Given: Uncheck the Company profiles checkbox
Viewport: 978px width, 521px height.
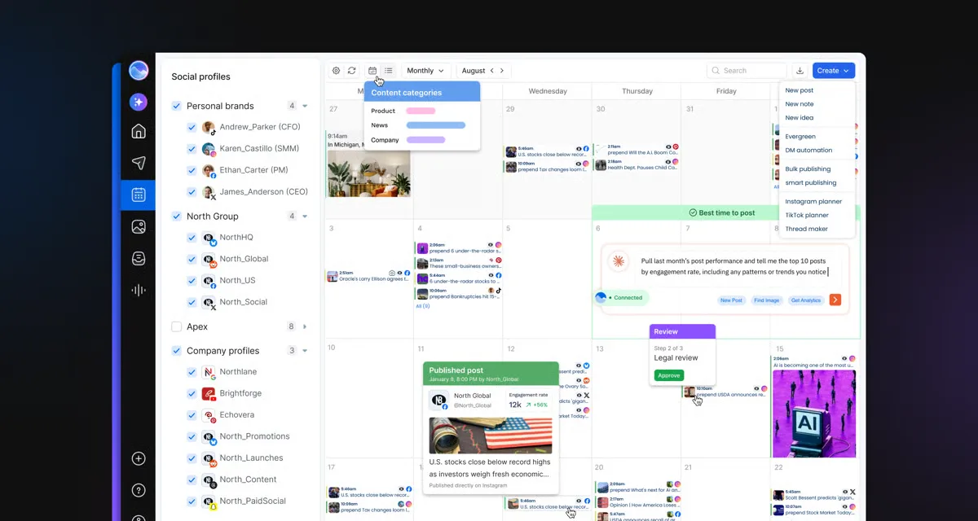Looking at the screenshot, I should [176, 351].
